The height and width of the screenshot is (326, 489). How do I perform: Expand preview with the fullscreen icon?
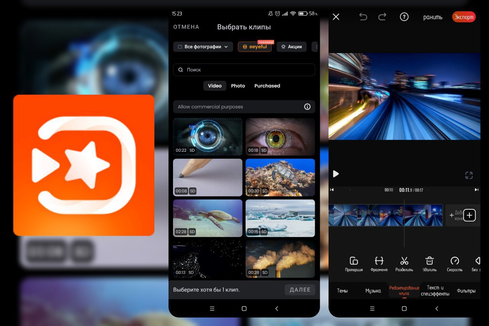click(469, 175)
